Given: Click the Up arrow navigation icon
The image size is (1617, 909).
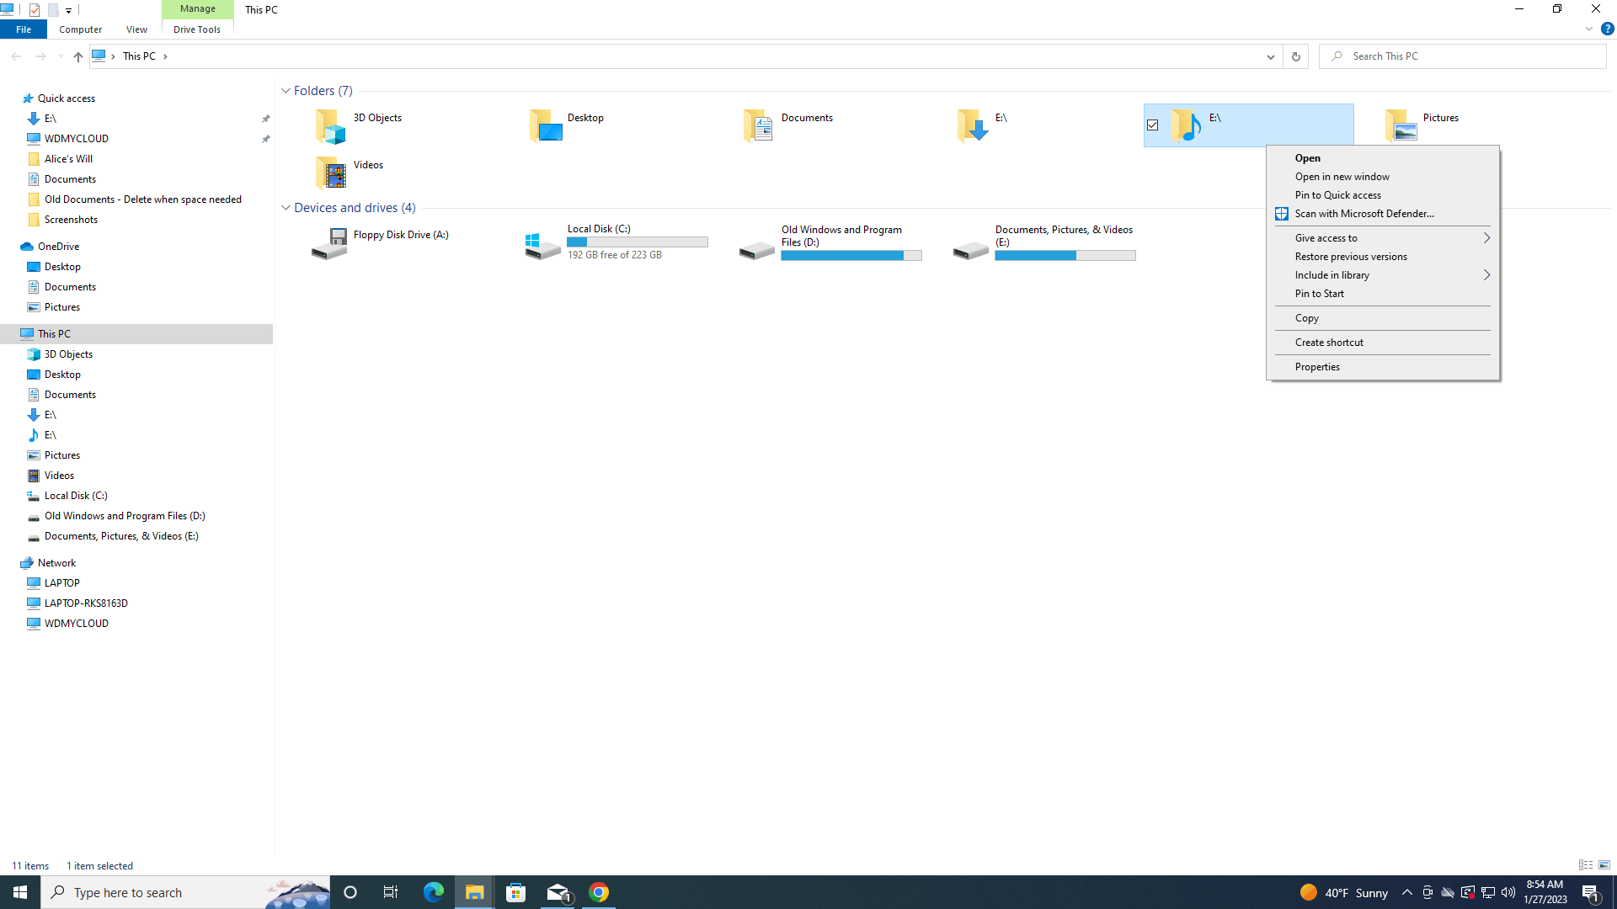Looking at the screenshot, I should pos(77,56).
